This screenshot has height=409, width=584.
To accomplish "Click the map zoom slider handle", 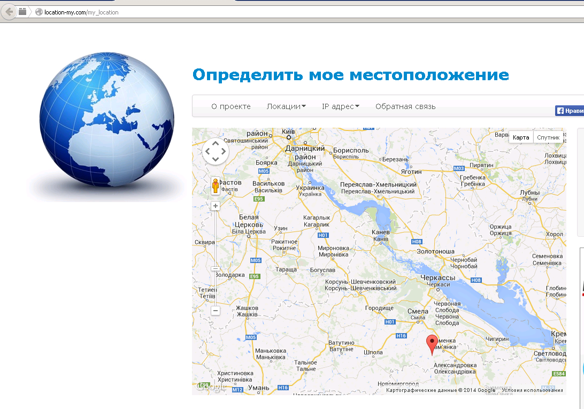I will tap(216, 268).
